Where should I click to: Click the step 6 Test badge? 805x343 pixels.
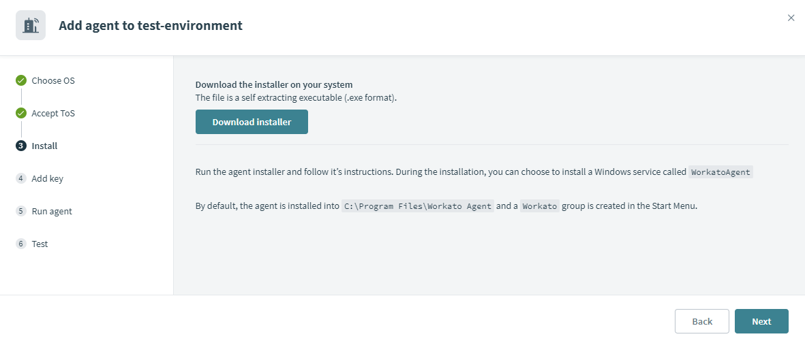coord(21,244)
